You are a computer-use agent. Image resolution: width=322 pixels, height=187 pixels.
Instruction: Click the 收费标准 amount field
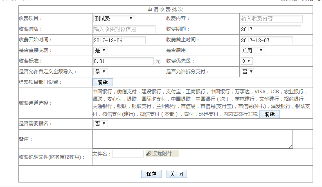123,61
